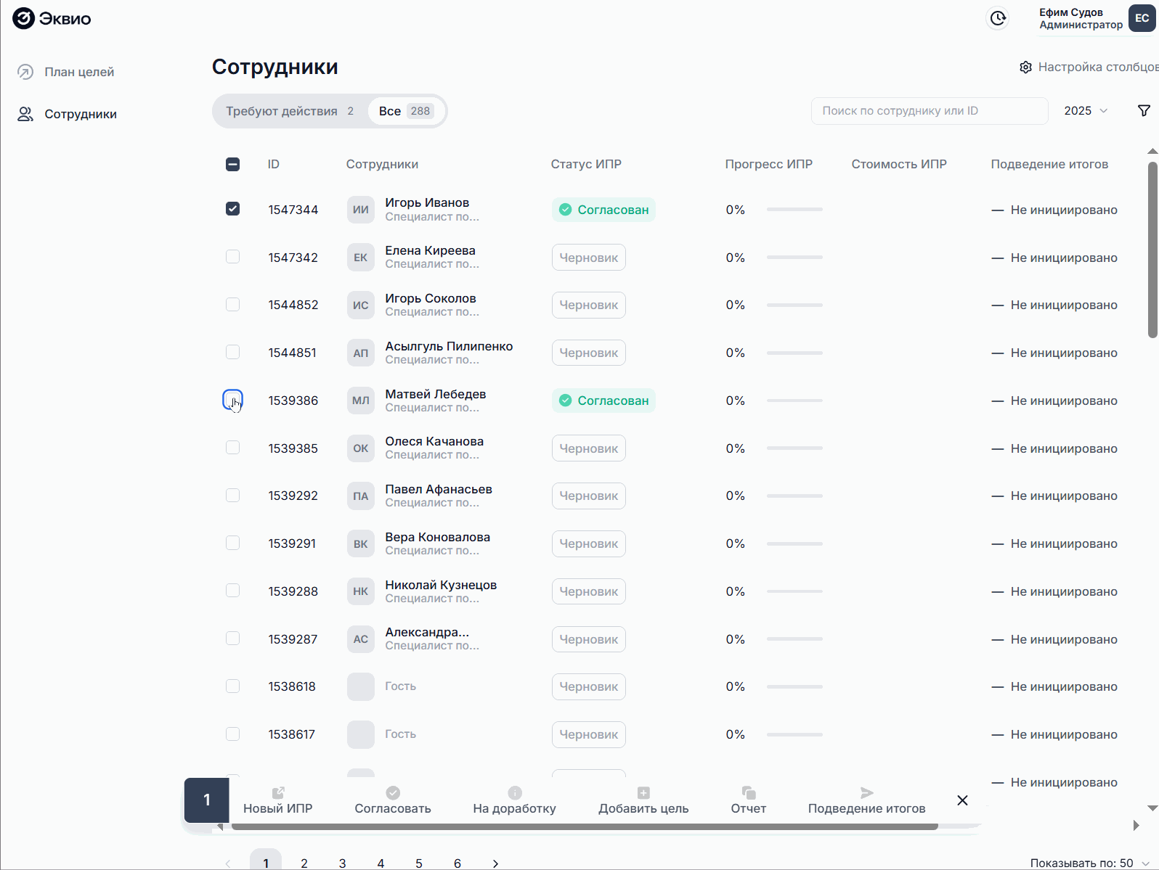The height and width of the screenshot is (870, 1159).
Task: Tick the checkbox for Асылгуль Пилипенко
Action: [x=232, y=352]
